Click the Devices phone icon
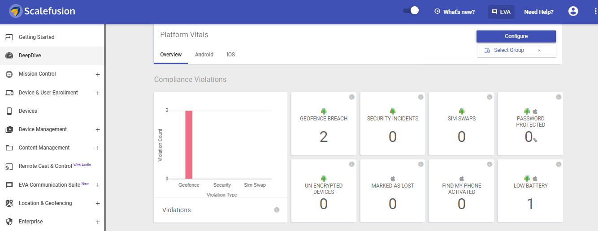598x231 pixels. (9, 111)
